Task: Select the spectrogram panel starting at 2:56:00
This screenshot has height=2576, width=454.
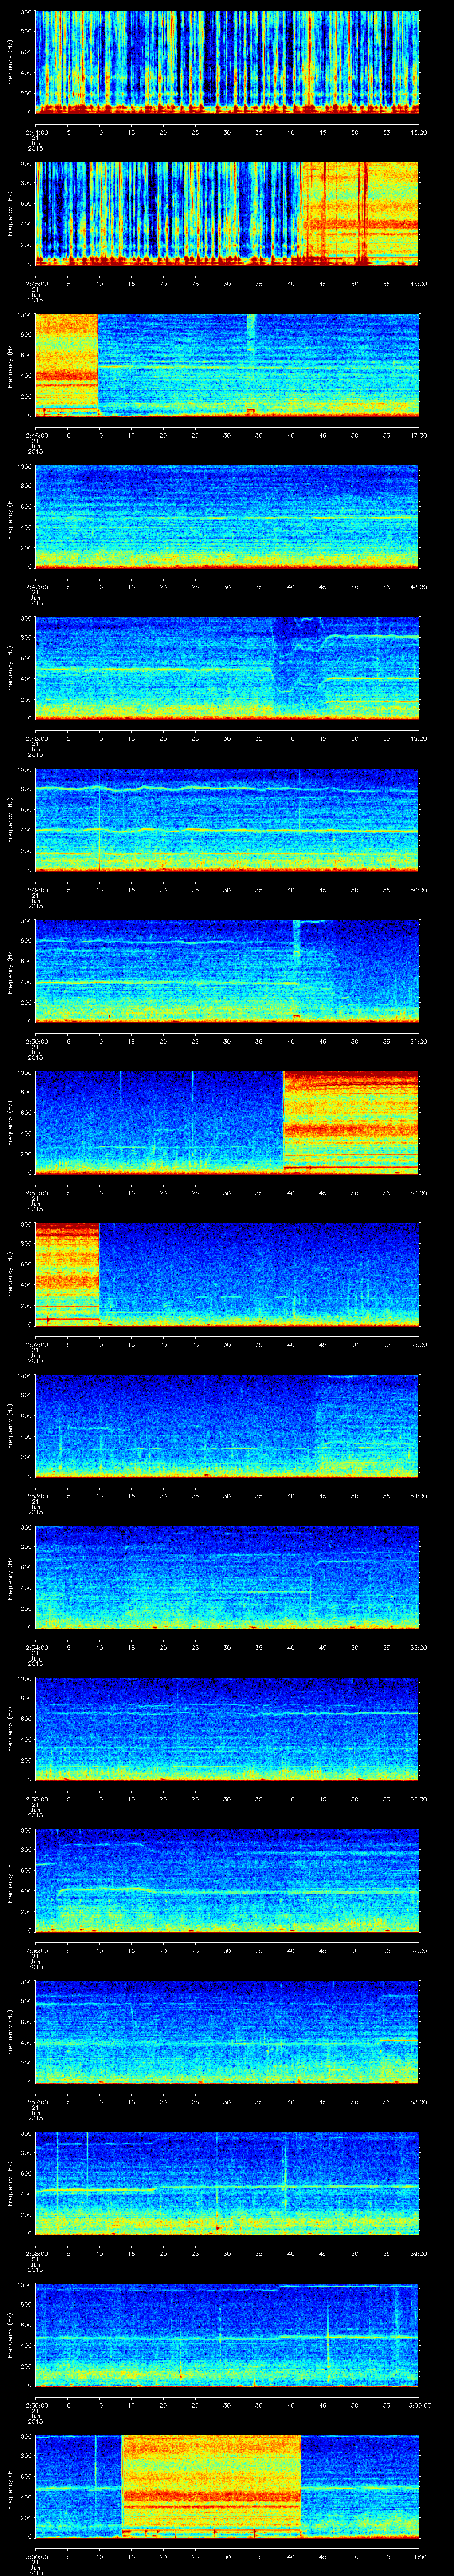Action: (227, 1880)
